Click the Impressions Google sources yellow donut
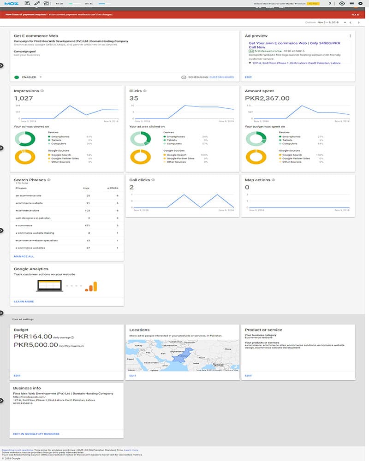This screenshot has width=369, height=461. tap(25, 157)
